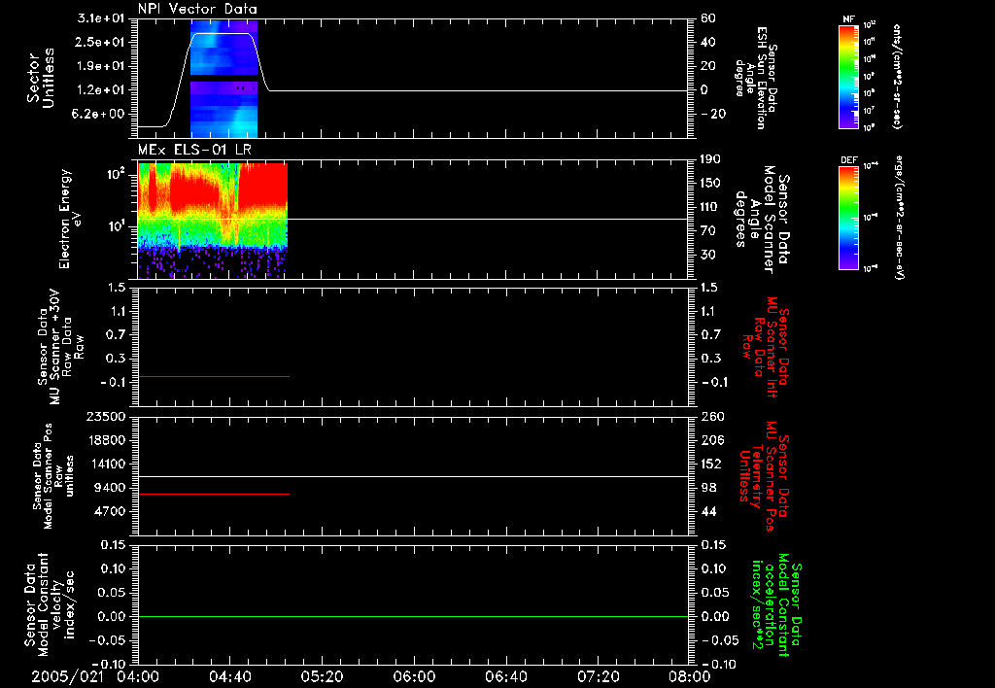
Task: Click the ESH Sun Elevation Angle axis label
Action: 756,78
